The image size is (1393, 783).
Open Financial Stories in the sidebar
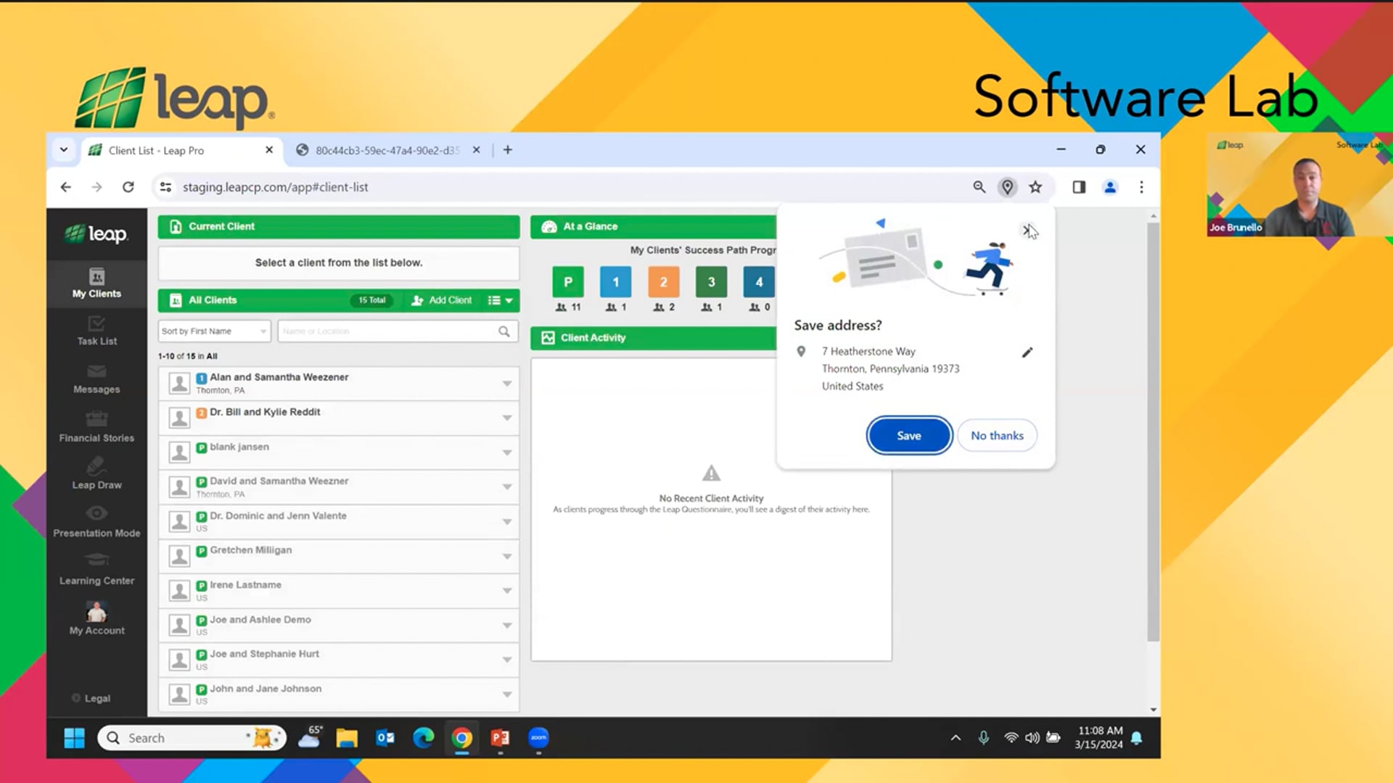96,428
